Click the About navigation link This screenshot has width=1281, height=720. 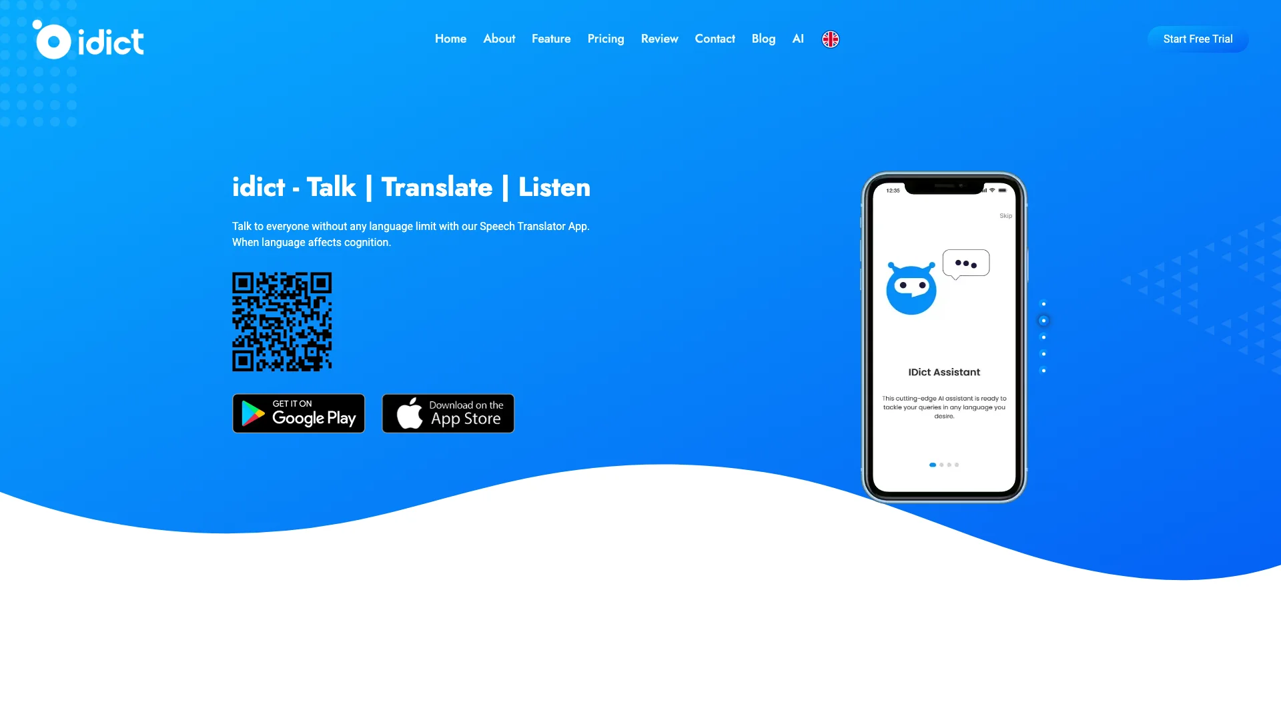[499, 39]
